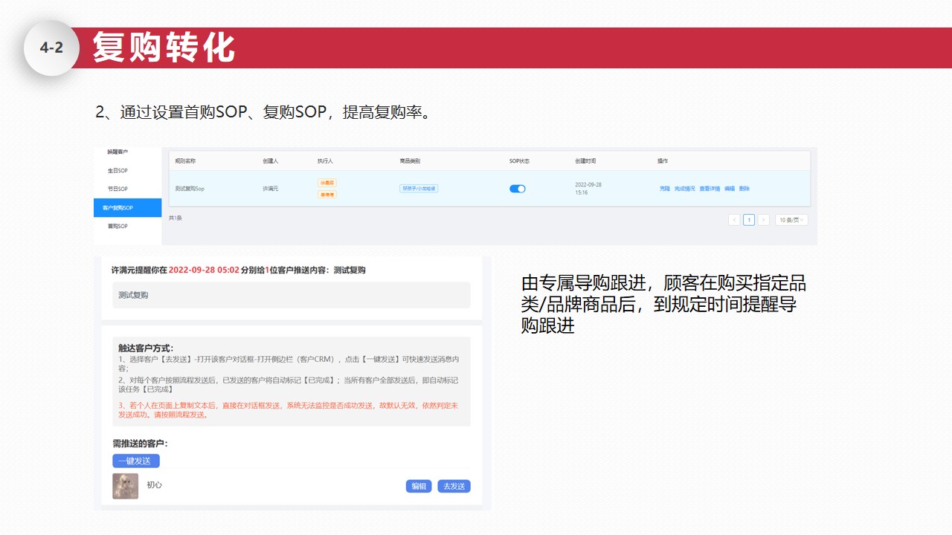Select page number 1

click(x=749, y=220)
